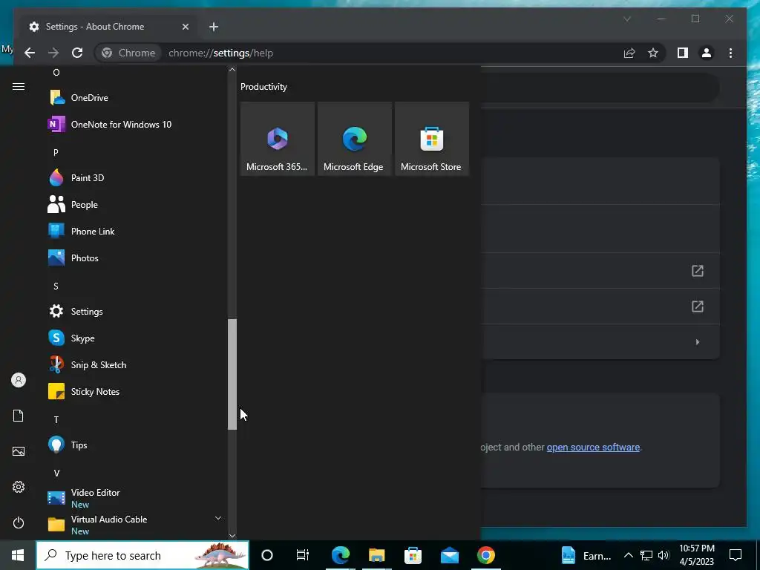
Task: Click the Start menu app list scrollbar thumb
Action: (232, 374)
